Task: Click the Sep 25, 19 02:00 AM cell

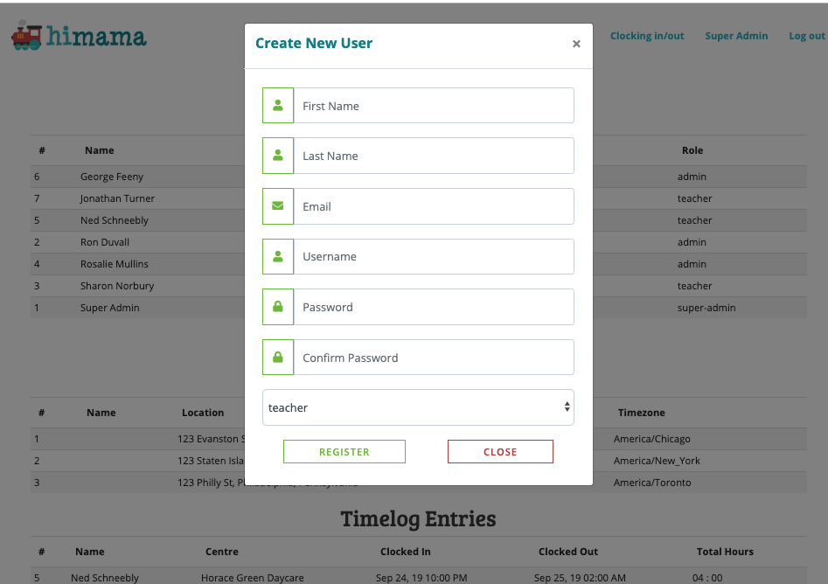Action: (x=580, y=578)
